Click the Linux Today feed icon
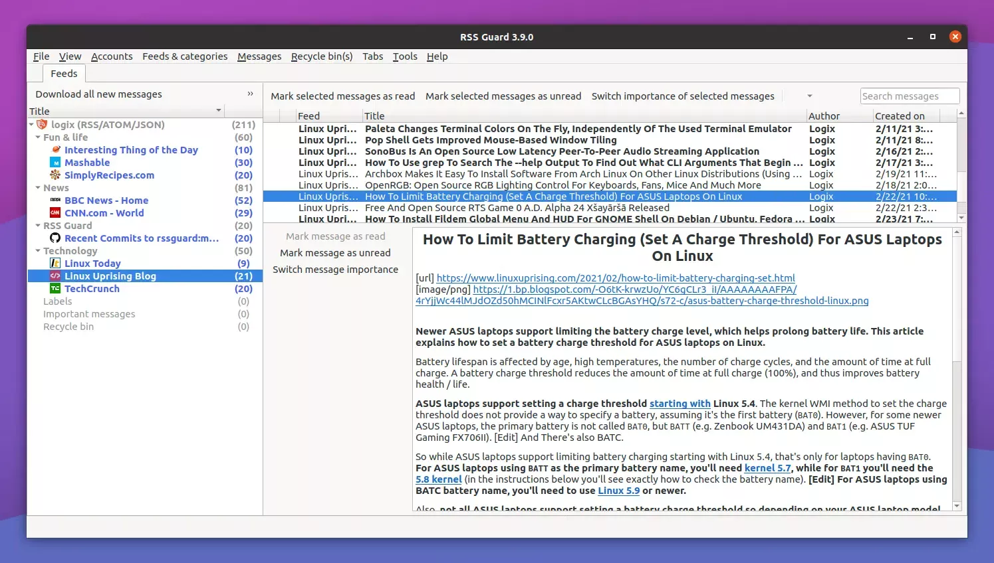994x563 pixels. tap(56, 264)
